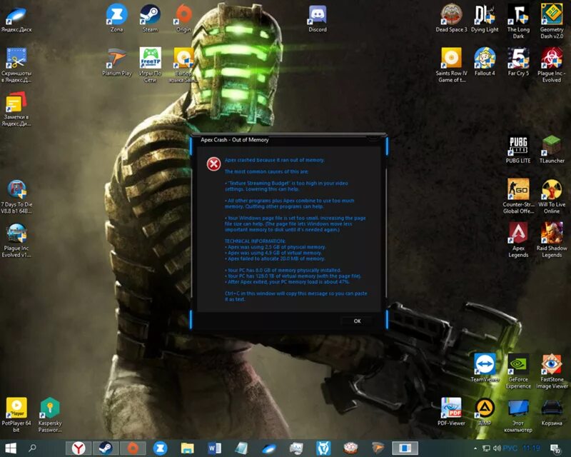Select the Raid Shadow Legends icon

pyautogui.click(x=552, y=241)
